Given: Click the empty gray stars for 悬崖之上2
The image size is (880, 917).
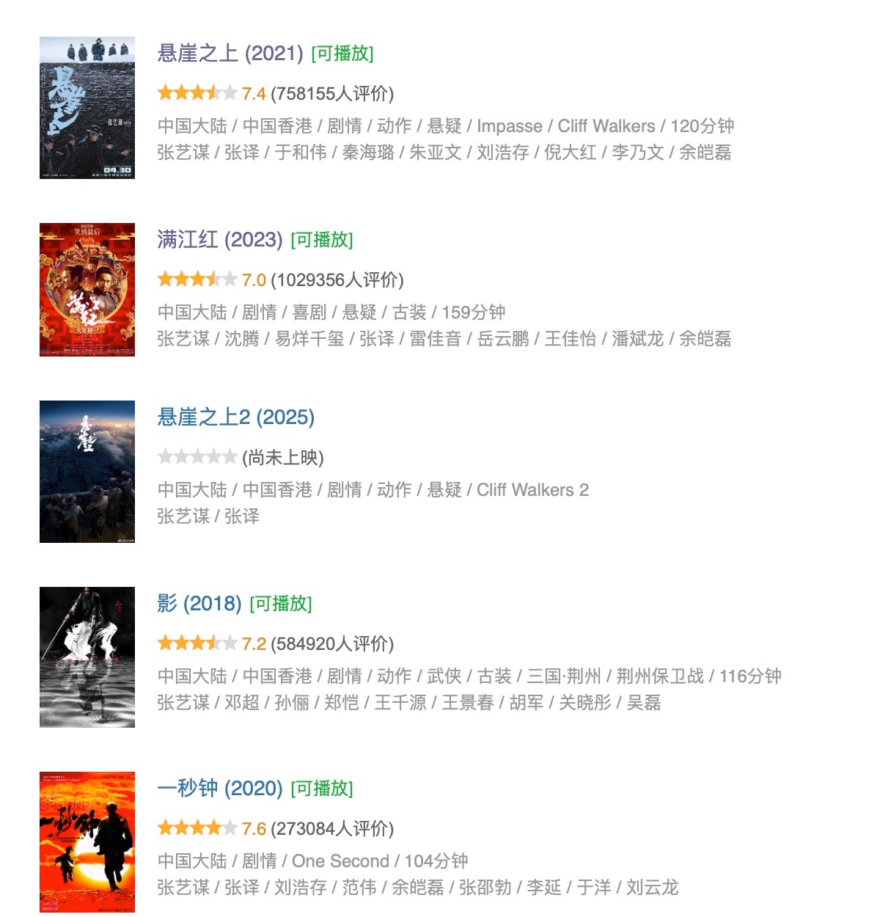Looking at the screenshot, I should click(197, 456).
